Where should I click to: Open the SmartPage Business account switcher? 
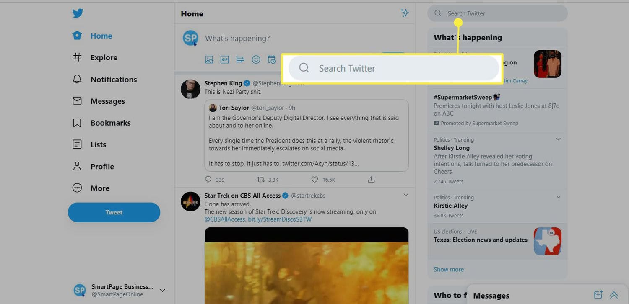click(120, 290)
